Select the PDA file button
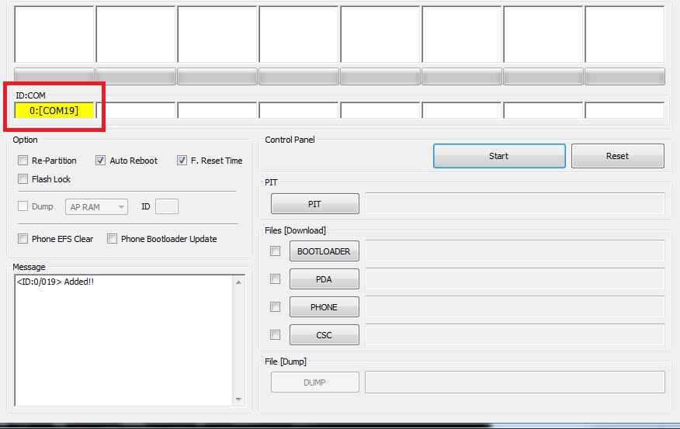 [324, 279]
